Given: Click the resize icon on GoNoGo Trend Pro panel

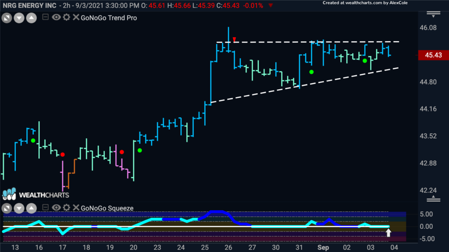Looking at the screenshot, I should click(x=7, y=18).
